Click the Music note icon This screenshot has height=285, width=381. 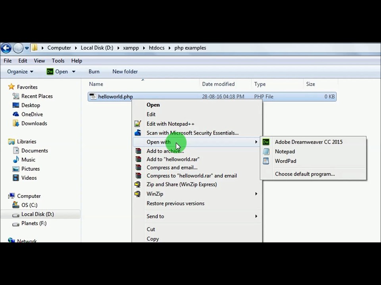click(16, 160)
